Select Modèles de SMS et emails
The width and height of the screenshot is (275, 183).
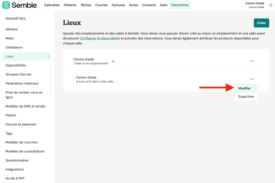pos(25,106)
